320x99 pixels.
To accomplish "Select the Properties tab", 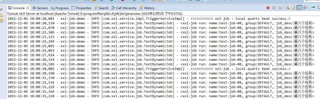I will pyautogui.click(x=81, y=8).
